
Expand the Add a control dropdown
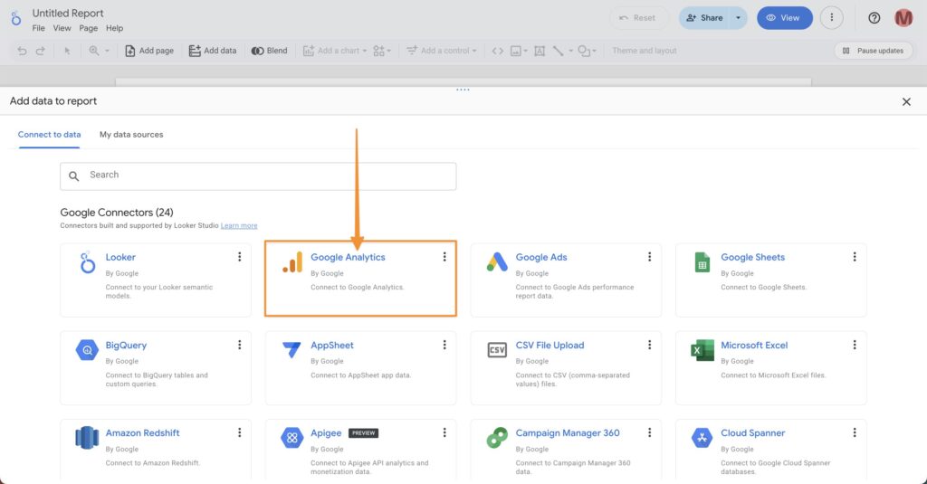(474, 51)
